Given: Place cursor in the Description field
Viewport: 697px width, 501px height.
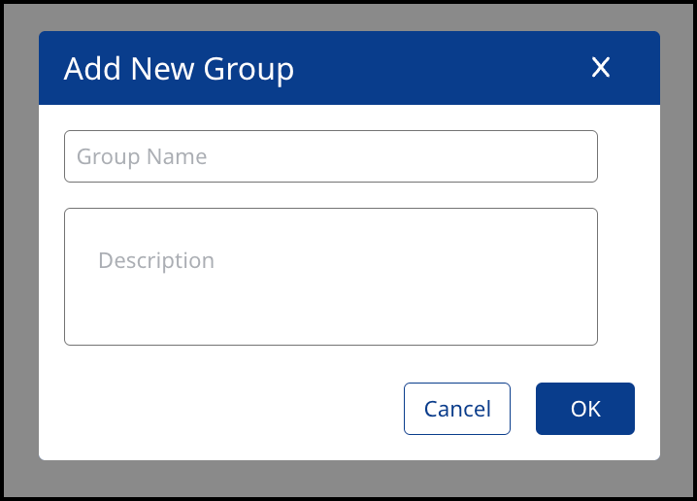Looking at the screenshot, I should coord(330,277).
